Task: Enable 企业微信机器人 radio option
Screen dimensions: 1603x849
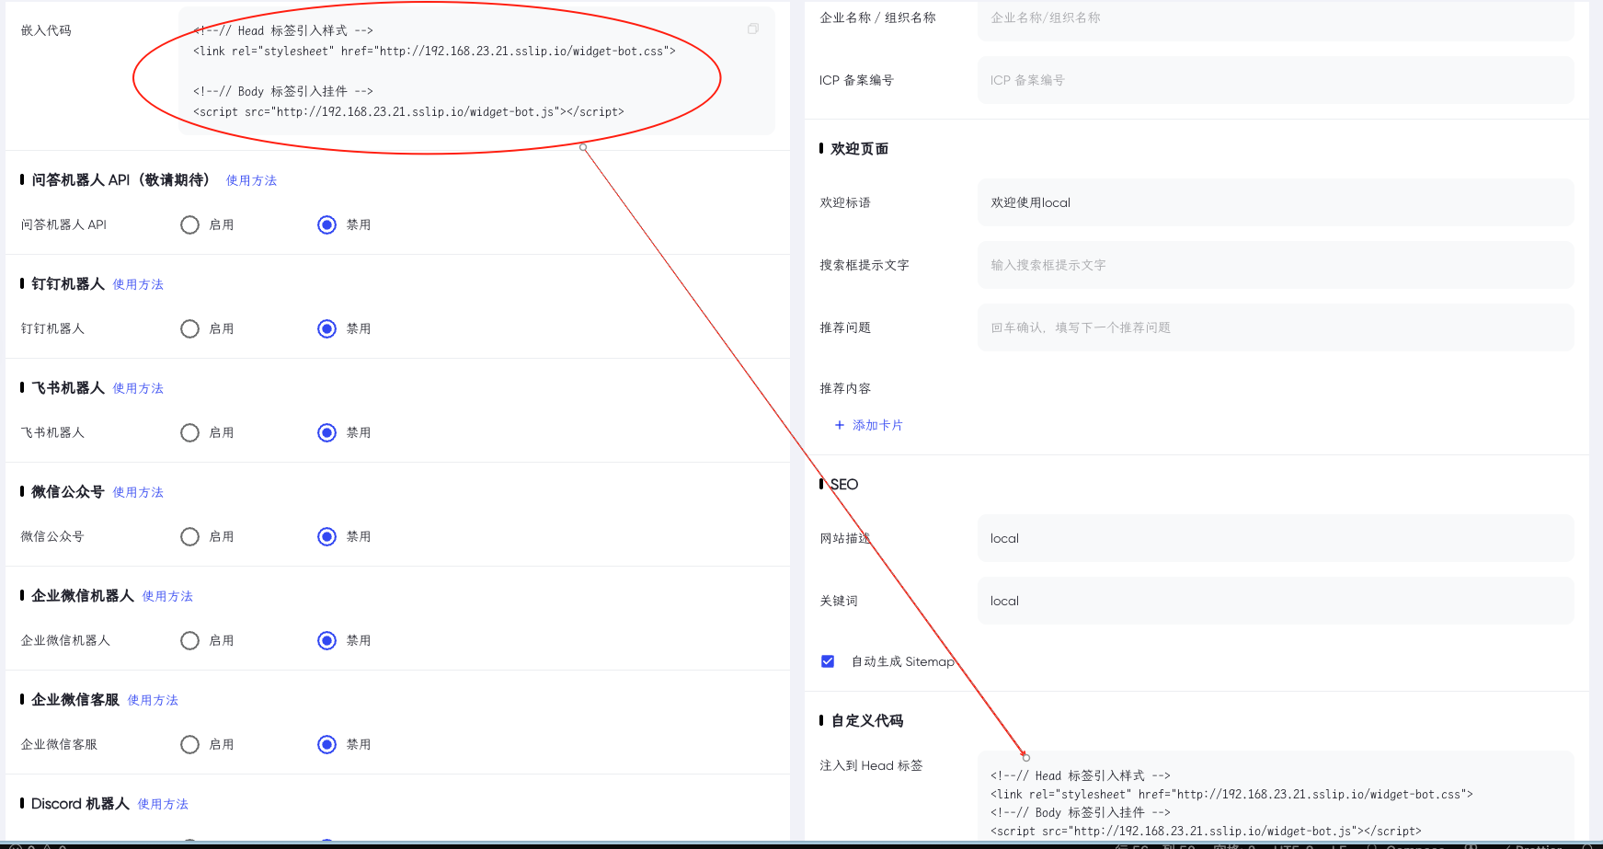Action: tap(189, 640)
